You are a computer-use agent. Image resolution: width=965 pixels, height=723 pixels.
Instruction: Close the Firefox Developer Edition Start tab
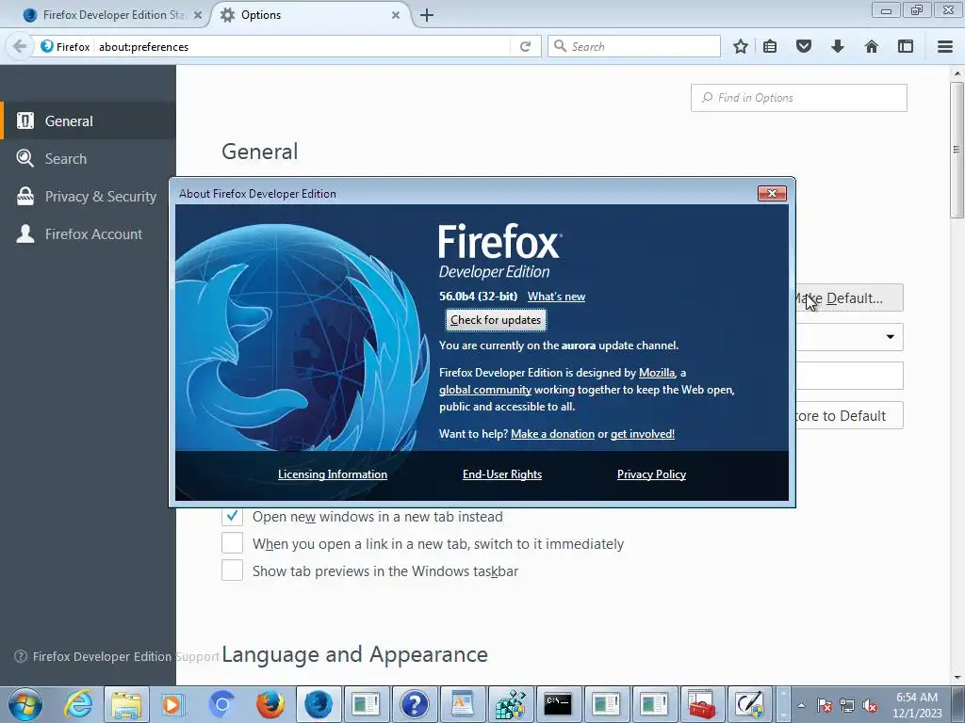coord(198,15)
